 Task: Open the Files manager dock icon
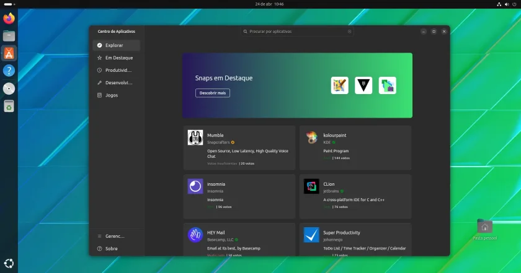coord(9,36)
